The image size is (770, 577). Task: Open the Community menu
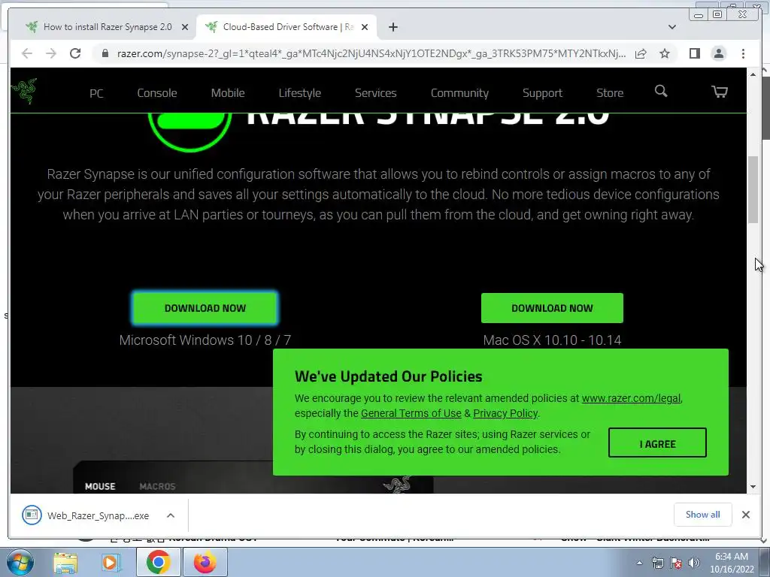(x=459, y=93)
